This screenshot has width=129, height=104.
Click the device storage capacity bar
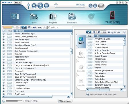[x=14, y=101]
